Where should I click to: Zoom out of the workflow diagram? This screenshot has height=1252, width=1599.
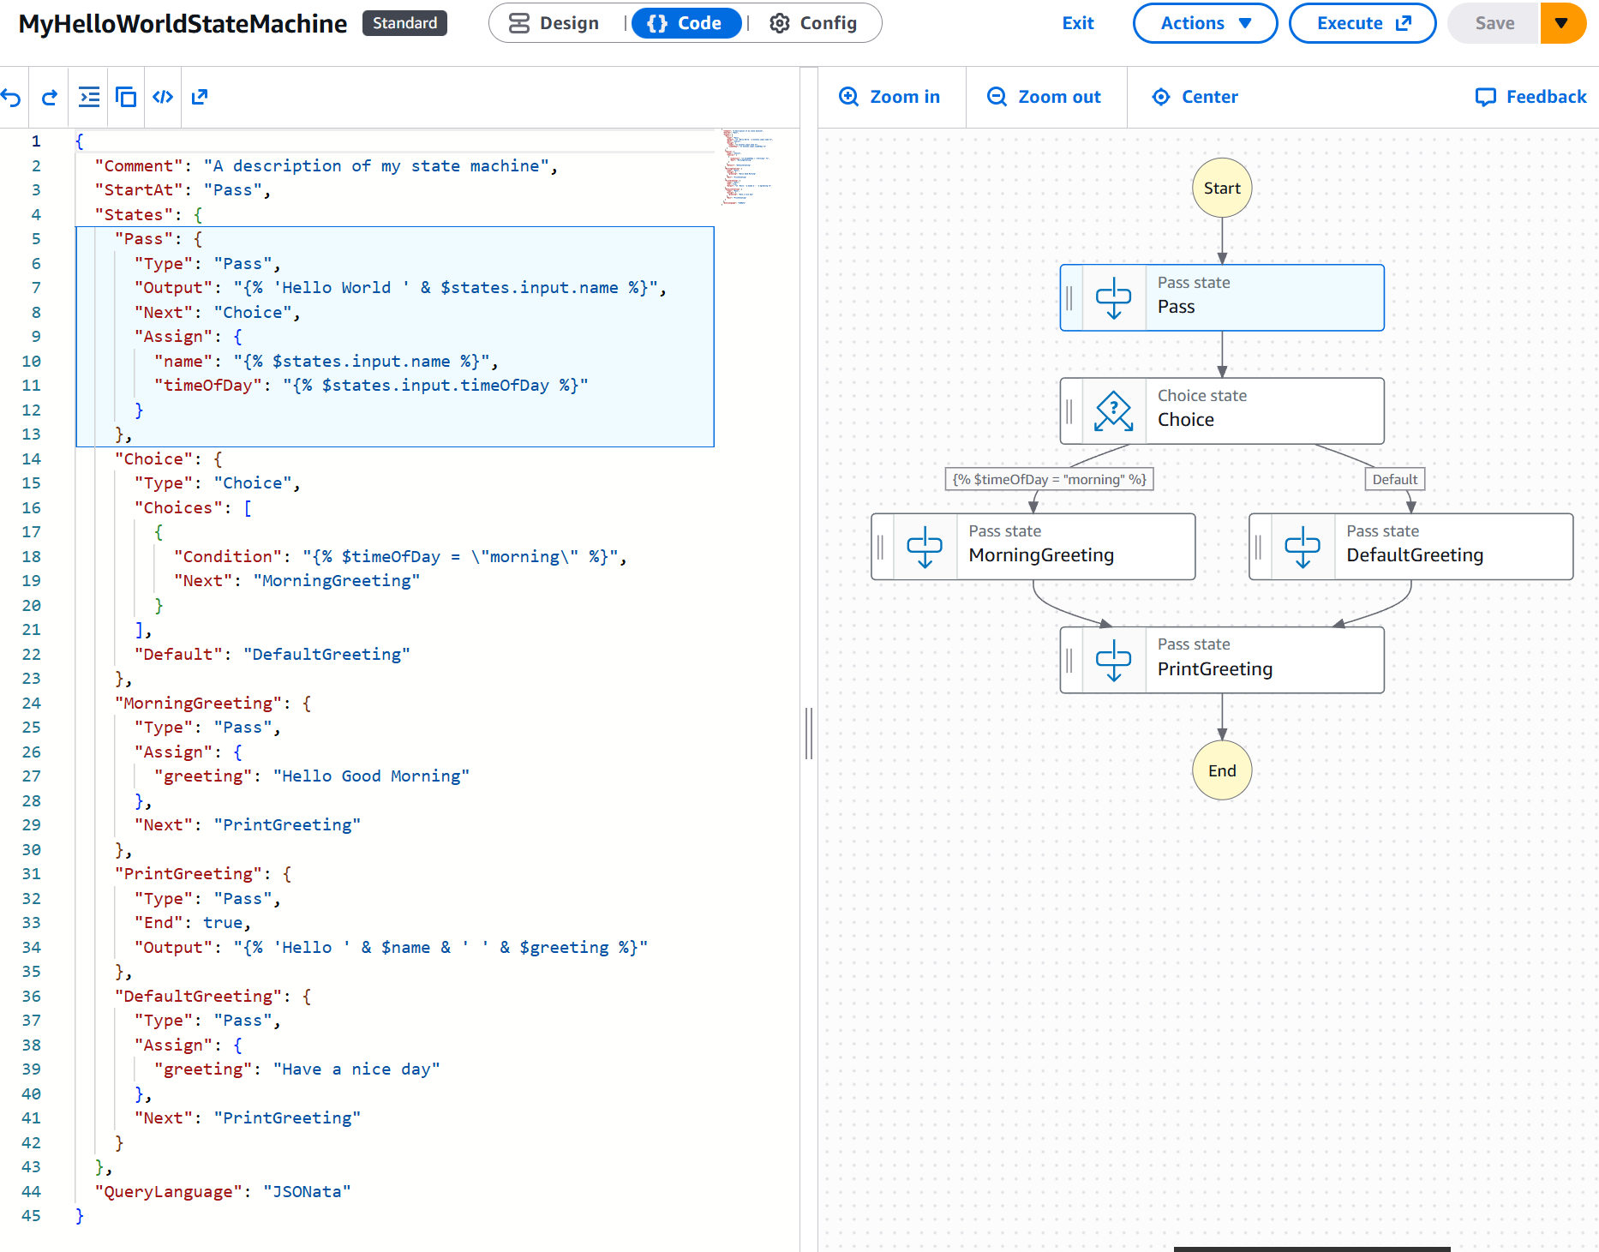click(1046, 96)
